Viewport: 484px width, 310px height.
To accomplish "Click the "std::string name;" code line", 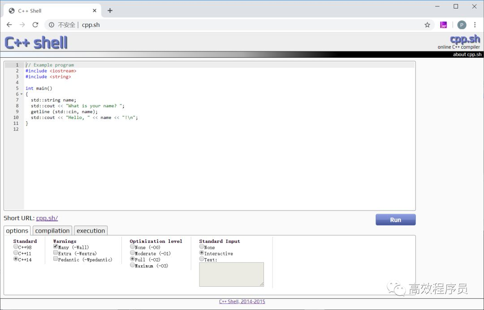I will click(x=53, y=100).
